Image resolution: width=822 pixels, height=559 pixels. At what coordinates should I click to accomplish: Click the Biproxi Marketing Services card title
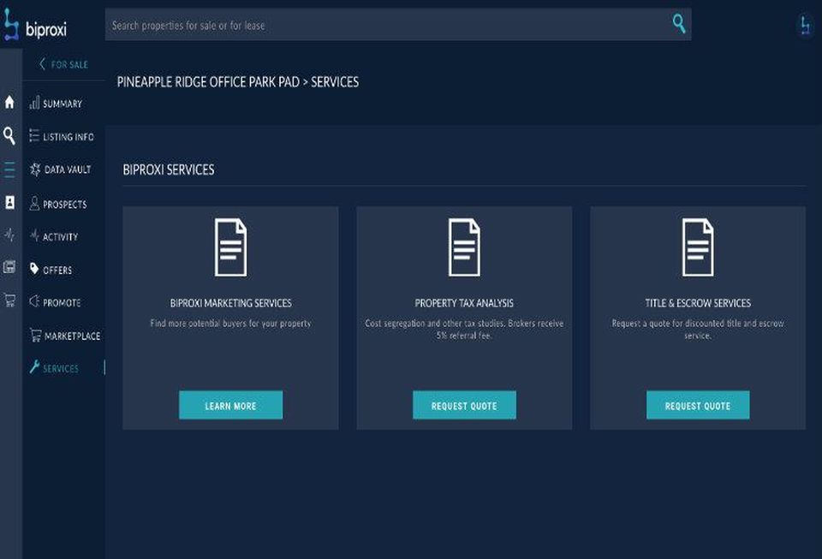click(230, 303)
